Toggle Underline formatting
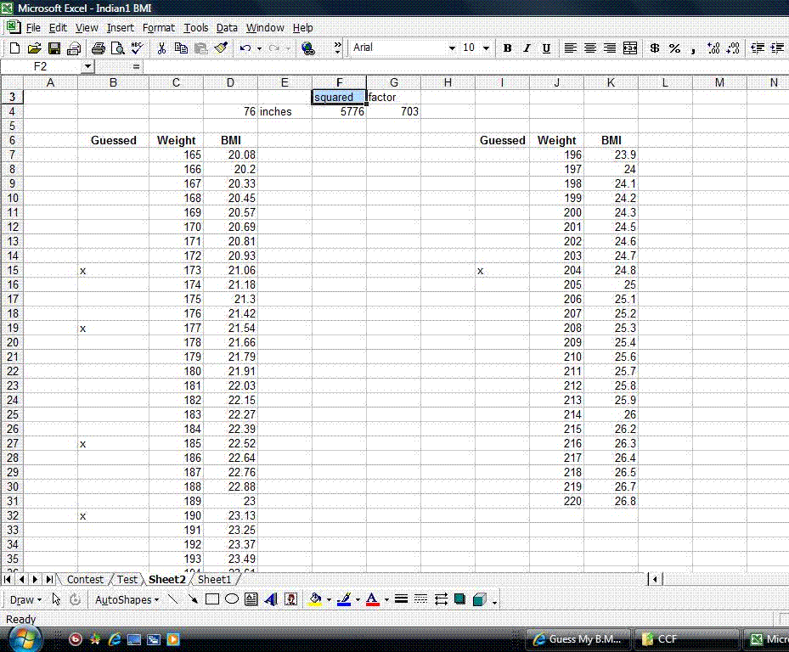789x652 pixels. pyautogui.click(x=546, y=48)
